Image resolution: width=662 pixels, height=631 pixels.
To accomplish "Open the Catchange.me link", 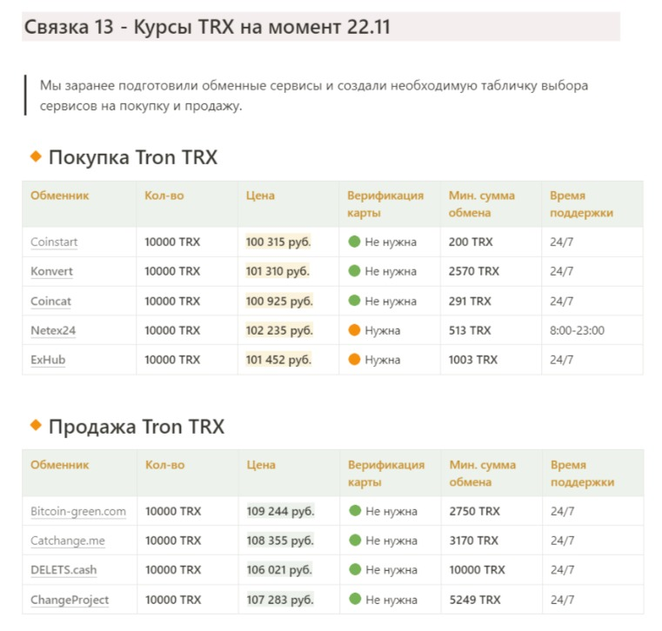I will (x=67, y=541).
